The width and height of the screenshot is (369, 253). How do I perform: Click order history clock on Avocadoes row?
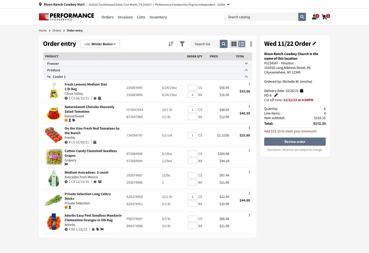[66, 182]
